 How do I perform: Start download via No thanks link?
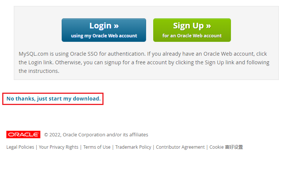[x=53, y=99]
